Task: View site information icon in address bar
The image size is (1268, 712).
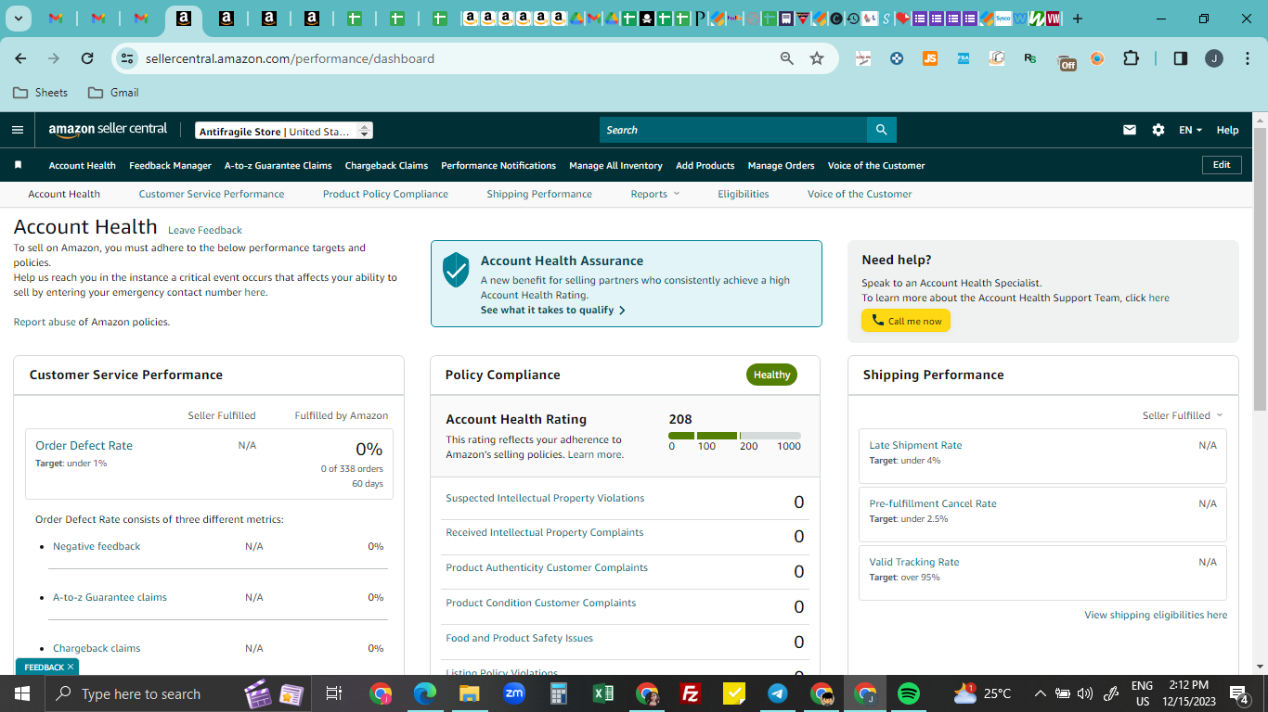Action: 127,58
